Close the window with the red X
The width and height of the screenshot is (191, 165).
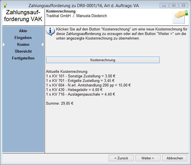point(183,5)
